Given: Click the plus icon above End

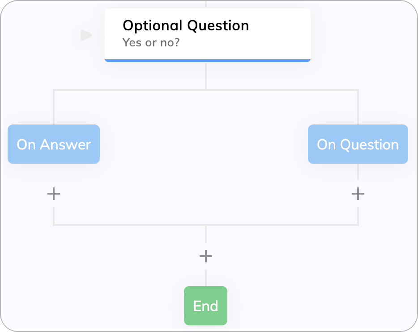Looking at the screenshot, I should pos(206,256).
